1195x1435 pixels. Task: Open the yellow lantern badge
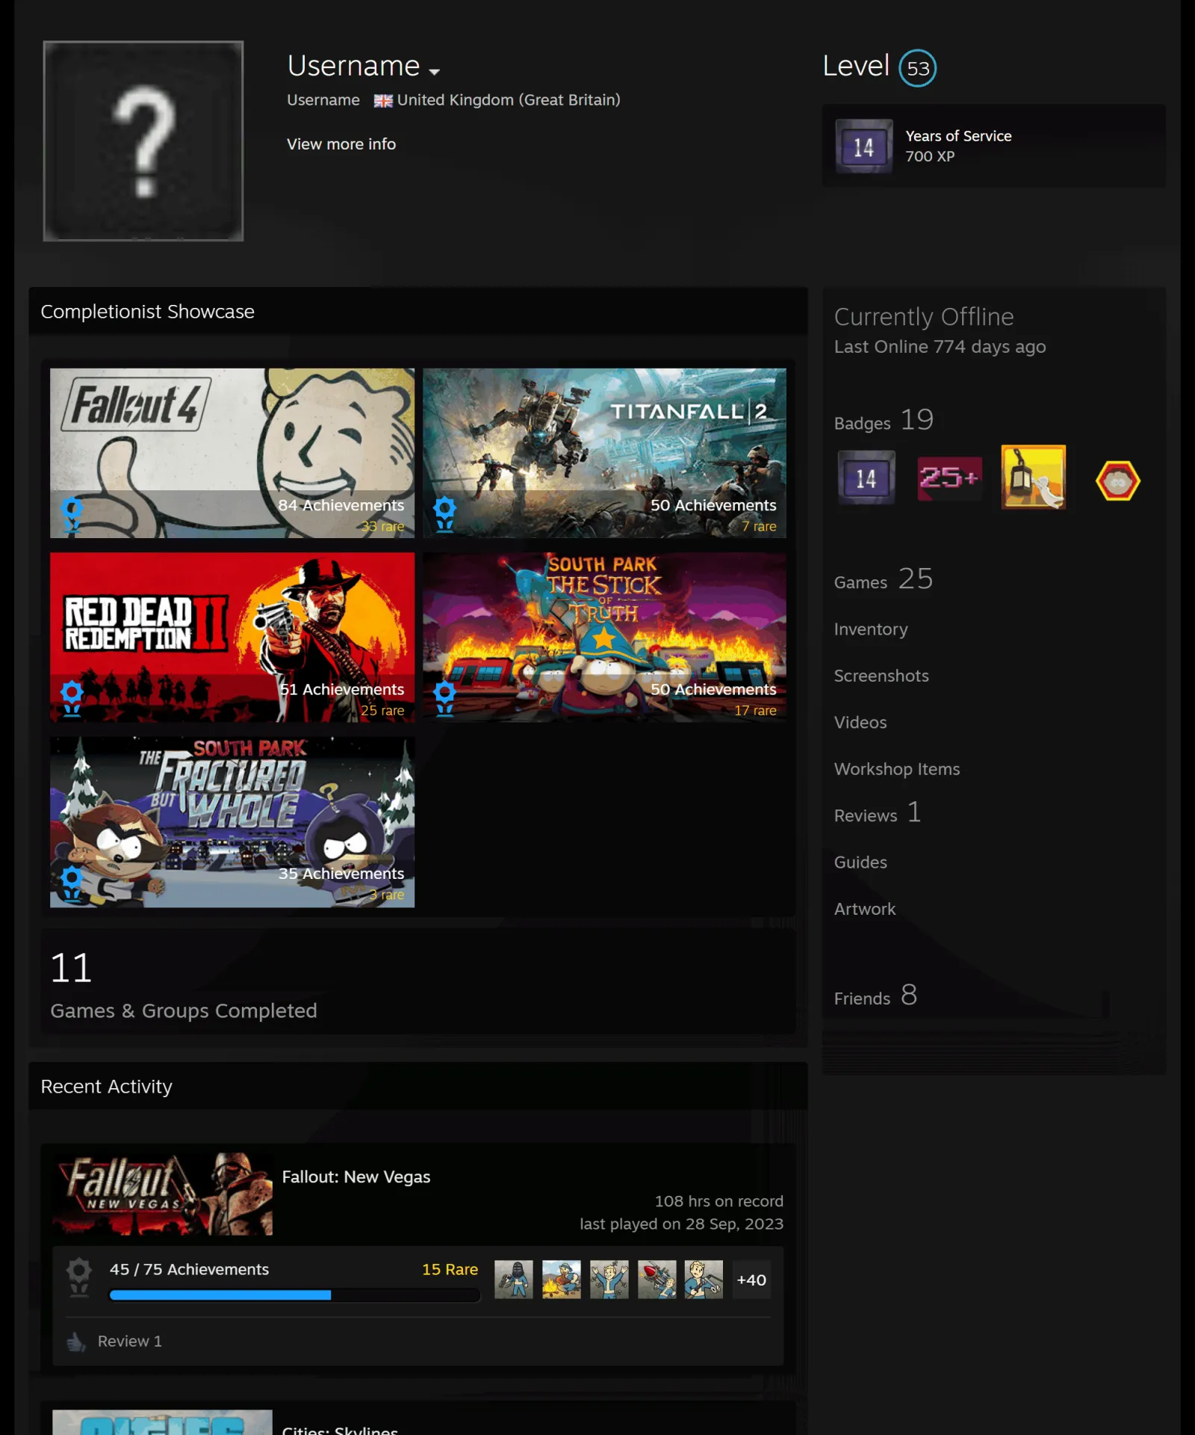(x=1034, y=478)
